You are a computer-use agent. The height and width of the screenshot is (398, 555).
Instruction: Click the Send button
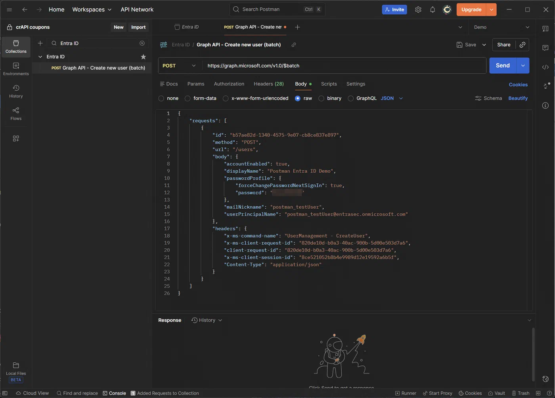[x=503, y=66]
